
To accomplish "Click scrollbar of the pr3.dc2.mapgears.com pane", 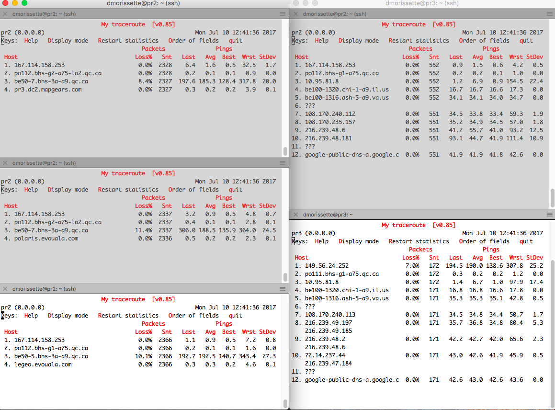I will point(285,151).
